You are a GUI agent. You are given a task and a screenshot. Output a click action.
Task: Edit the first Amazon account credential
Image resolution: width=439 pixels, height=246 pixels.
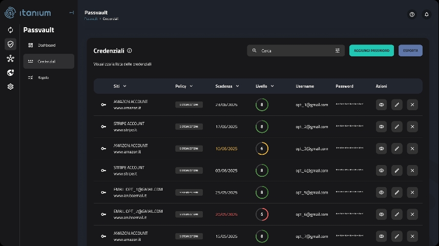tap(396, 105)
